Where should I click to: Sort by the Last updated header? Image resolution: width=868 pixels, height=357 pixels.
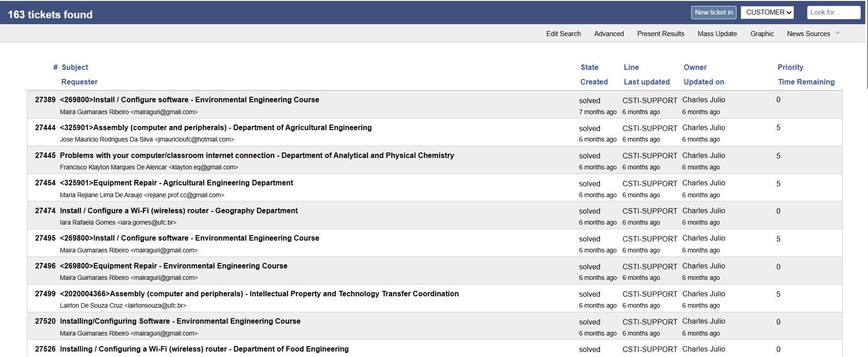646,82
